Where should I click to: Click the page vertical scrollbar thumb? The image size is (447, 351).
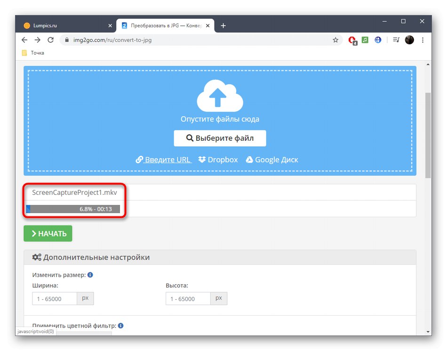pyautogui.click(x=428, y=135)
